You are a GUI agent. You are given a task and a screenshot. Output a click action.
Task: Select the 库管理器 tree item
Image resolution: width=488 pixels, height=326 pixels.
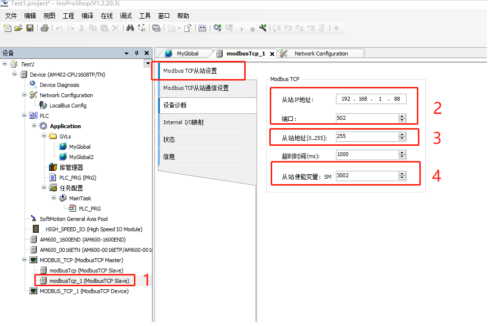[x=71, y=167]
